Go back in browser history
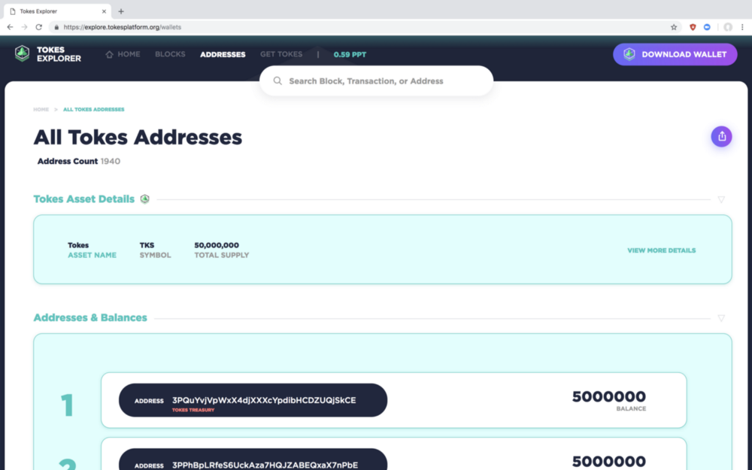Screen dimensions: 752x470 click(10, 27)
